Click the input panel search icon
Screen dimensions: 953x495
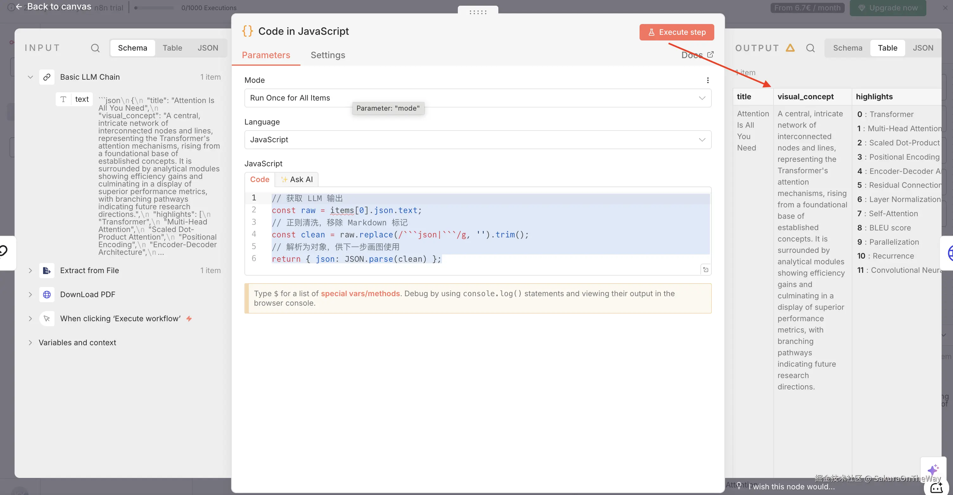click(95, 48)
